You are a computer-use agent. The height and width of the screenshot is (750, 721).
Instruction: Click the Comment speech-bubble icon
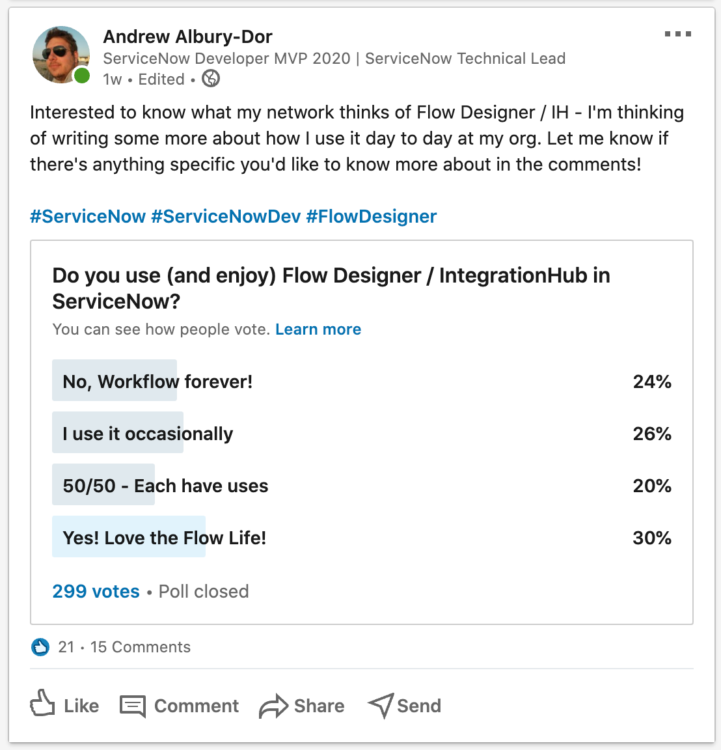[133, 706]
